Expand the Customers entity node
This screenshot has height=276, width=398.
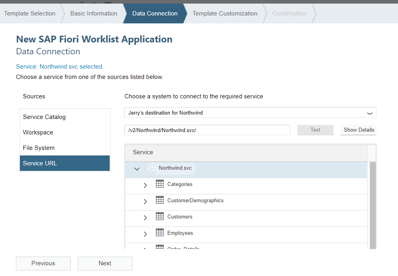click(145, 217)
